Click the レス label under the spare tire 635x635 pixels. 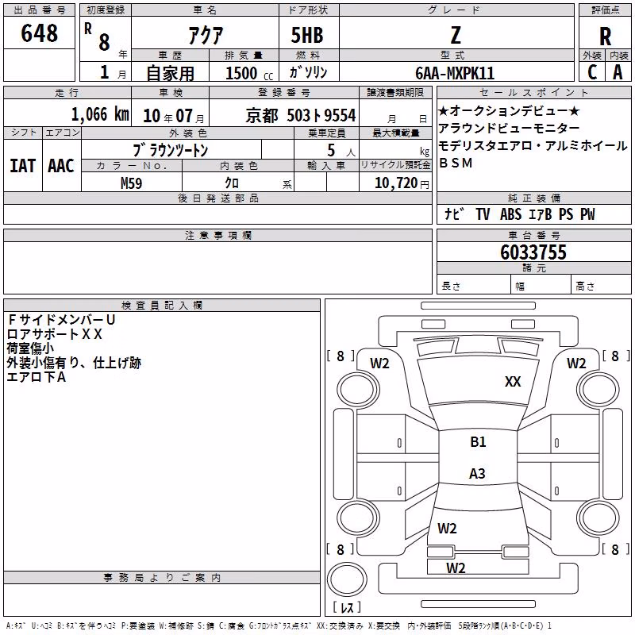tap(347, 607)
